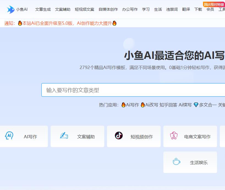Click the 小鱼AI最适合您的AI写 headline

pos(174,55)
